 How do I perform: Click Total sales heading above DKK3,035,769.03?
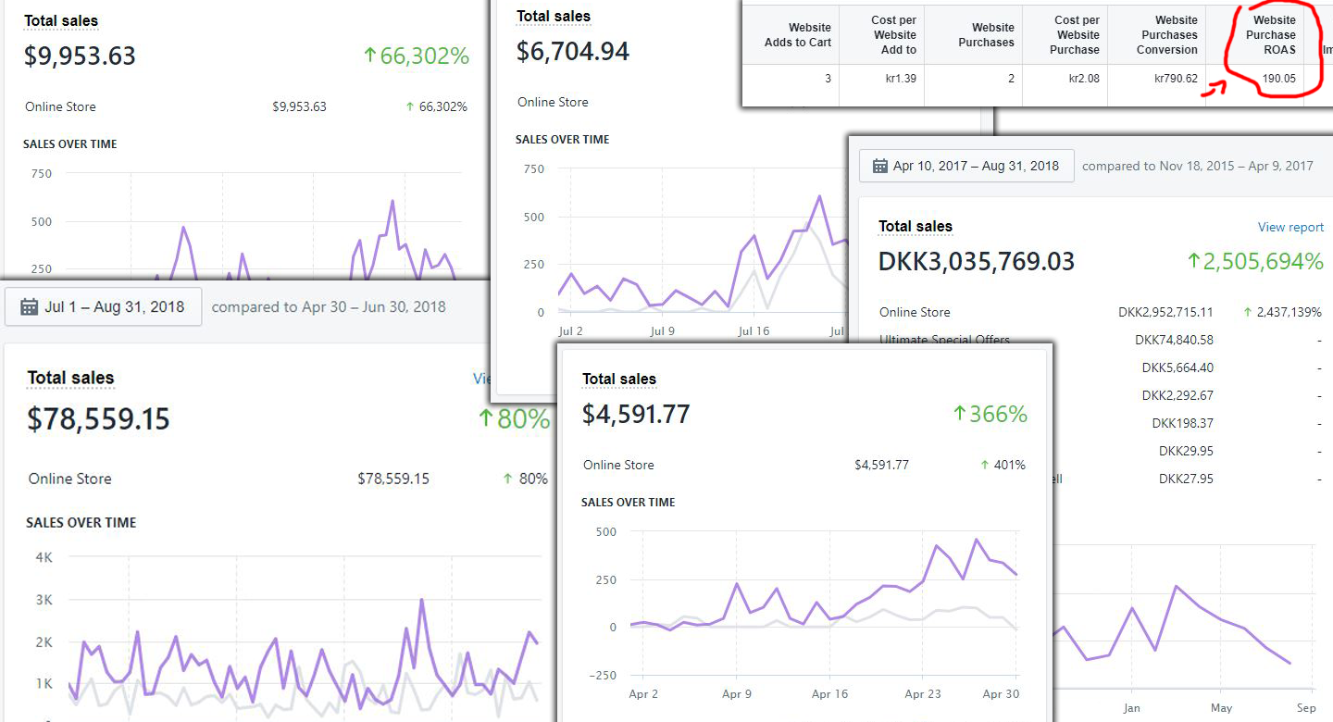coord(915,227)
